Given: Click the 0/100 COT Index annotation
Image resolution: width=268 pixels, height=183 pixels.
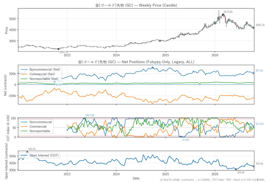Looking at the screenshot, I should 186,140.
